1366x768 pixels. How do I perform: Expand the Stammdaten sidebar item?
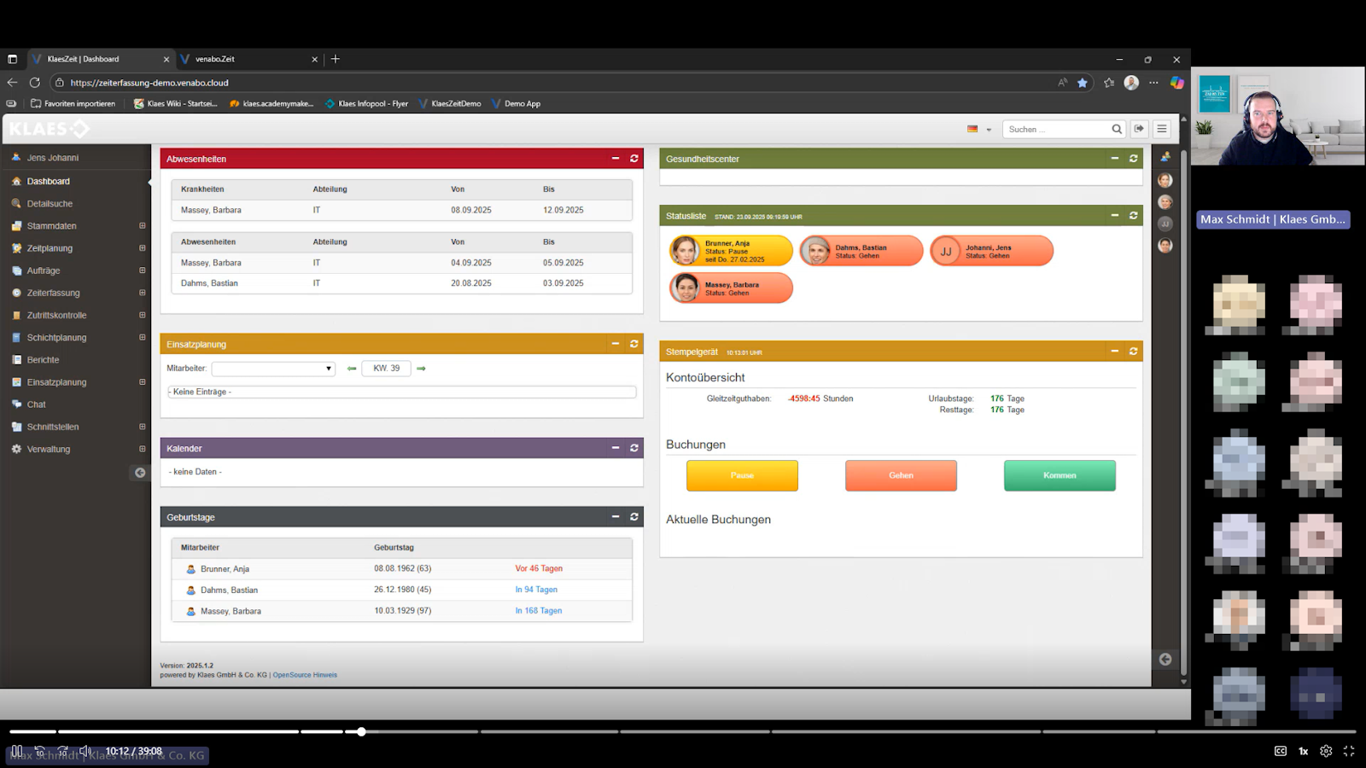[x=142, y=226]
